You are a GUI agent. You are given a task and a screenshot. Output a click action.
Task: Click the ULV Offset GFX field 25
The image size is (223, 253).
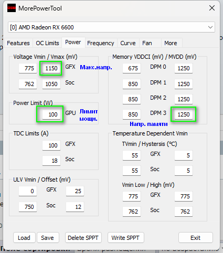(75, 191)
